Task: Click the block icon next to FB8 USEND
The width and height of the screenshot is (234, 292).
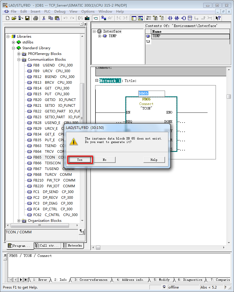Action: [29, 65]
